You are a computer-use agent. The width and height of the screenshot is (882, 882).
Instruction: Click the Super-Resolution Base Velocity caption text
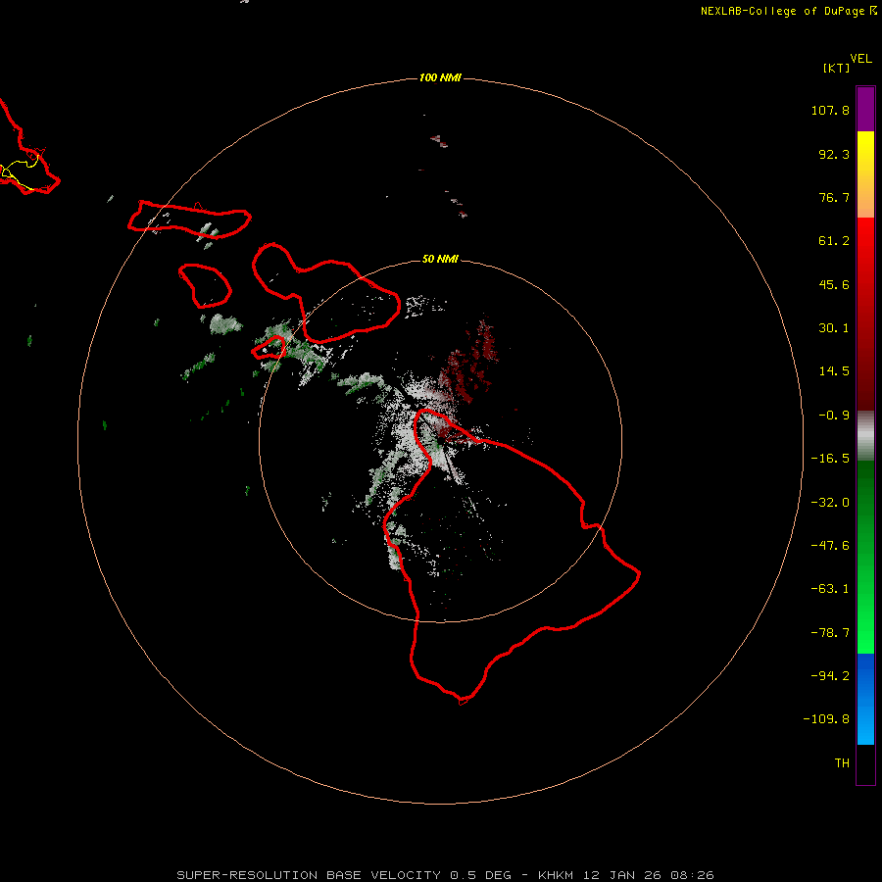446,875
